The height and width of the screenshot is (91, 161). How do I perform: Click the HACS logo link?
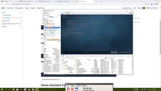3,8
